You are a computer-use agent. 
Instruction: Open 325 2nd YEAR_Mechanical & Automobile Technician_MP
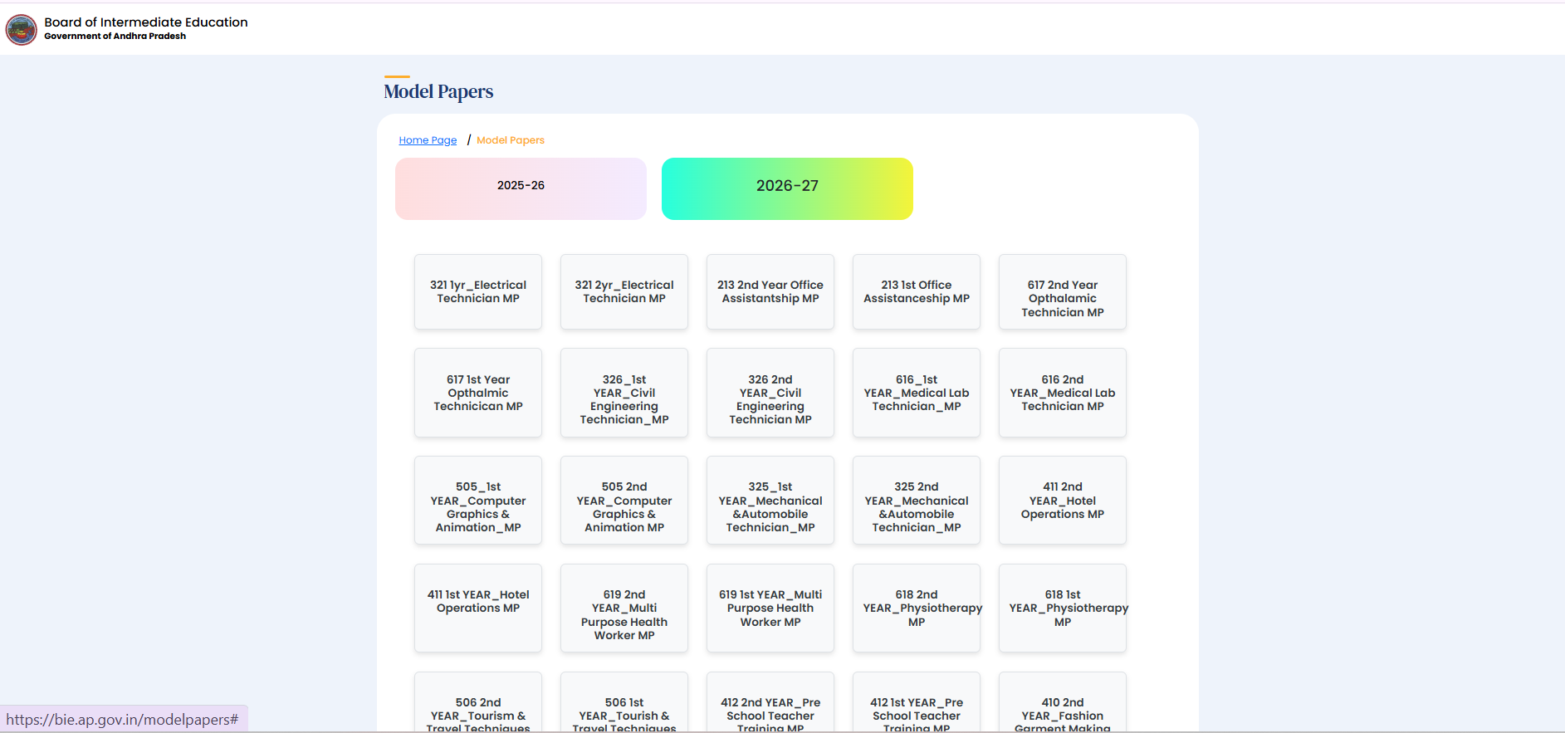917,501
